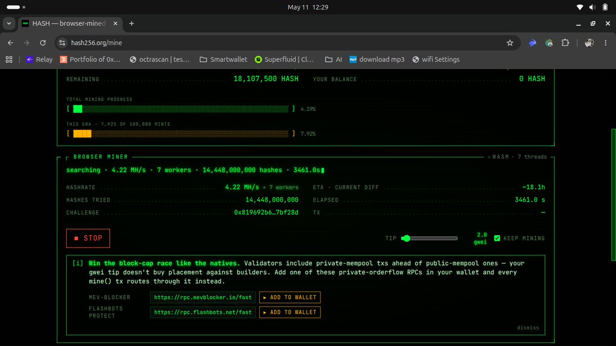Bookmark this page with the star

tap(510, 43)
